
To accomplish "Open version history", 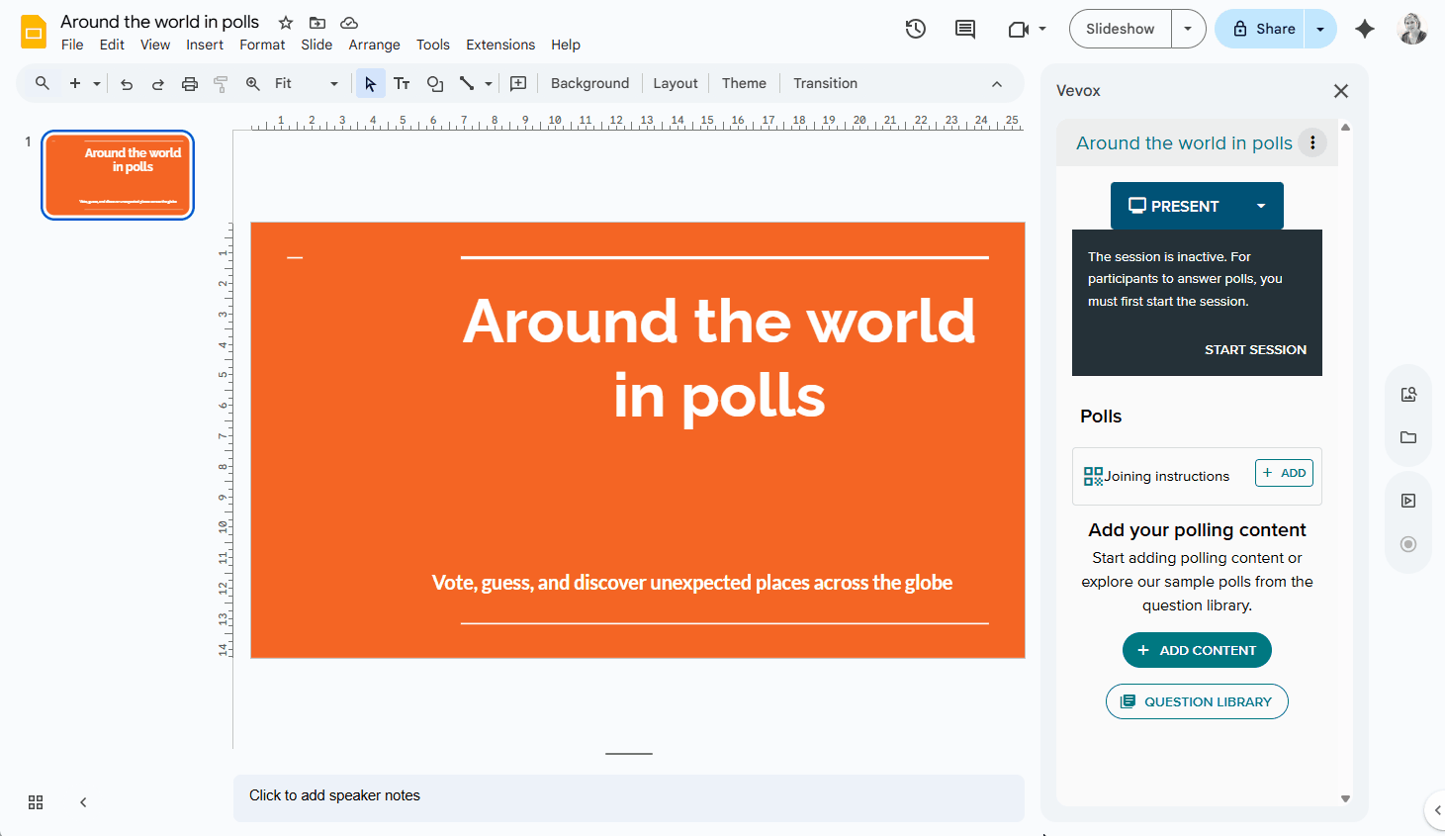I will pyautogui.click(x=915, y=29).
